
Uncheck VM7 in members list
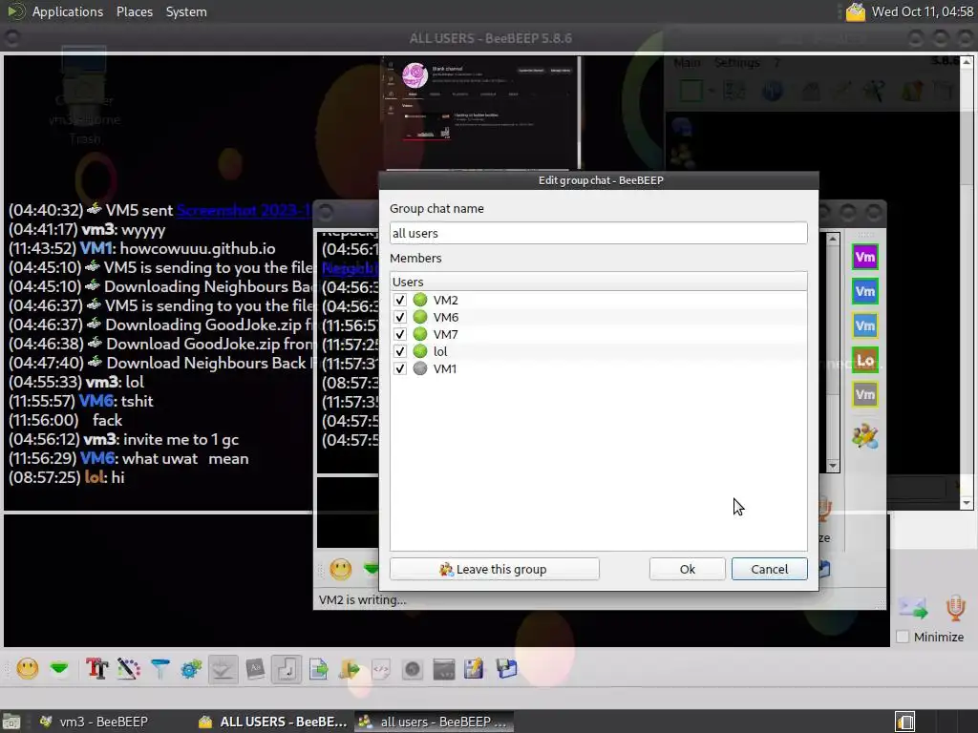click(400, 334)
